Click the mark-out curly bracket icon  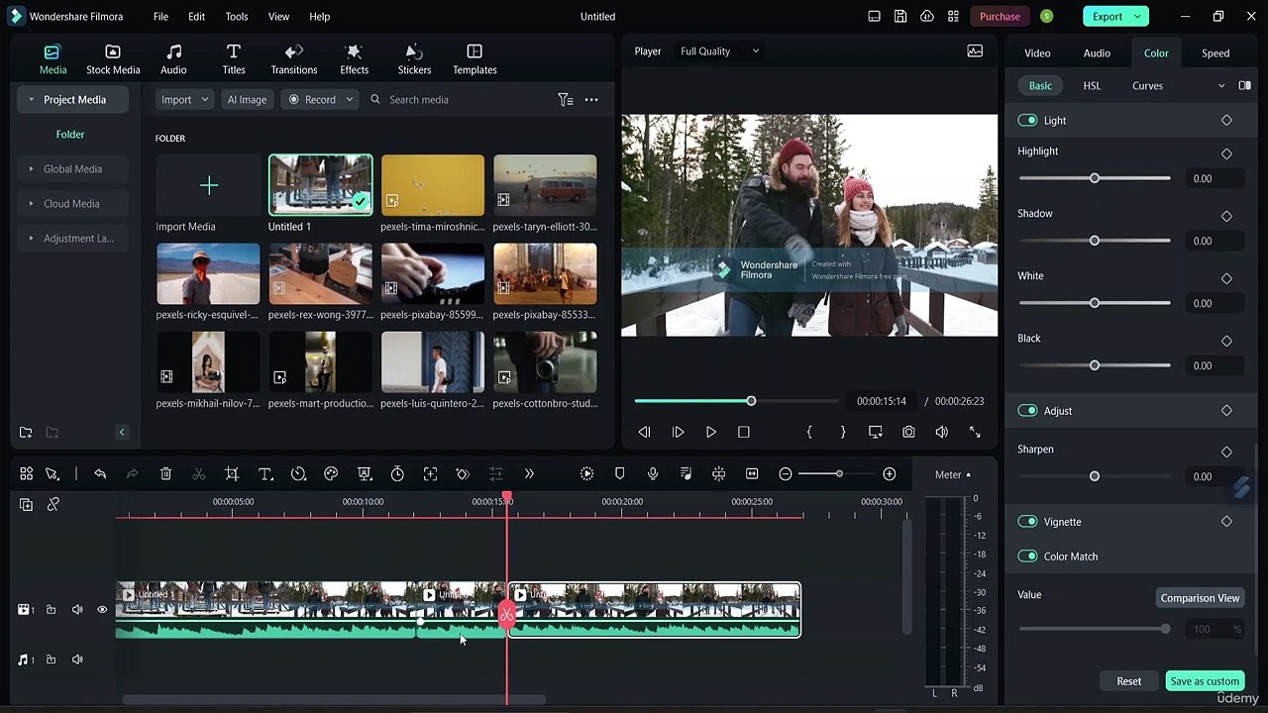[843, 432]
